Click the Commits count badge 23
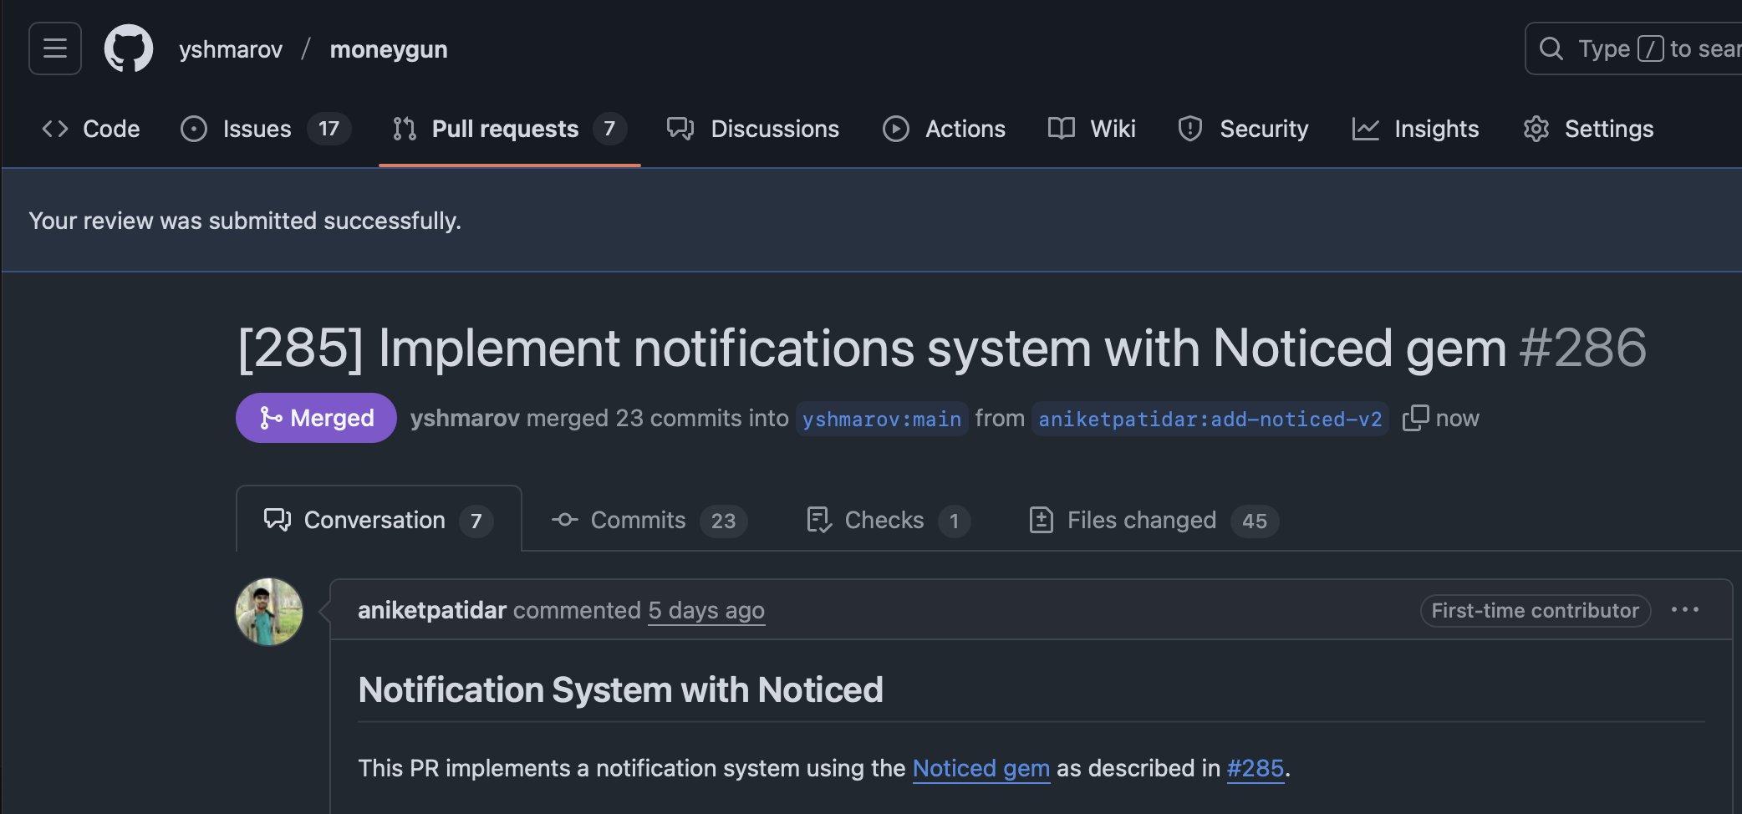Image resolution: width=1742 pixels, height=814 pixels. 723,521
